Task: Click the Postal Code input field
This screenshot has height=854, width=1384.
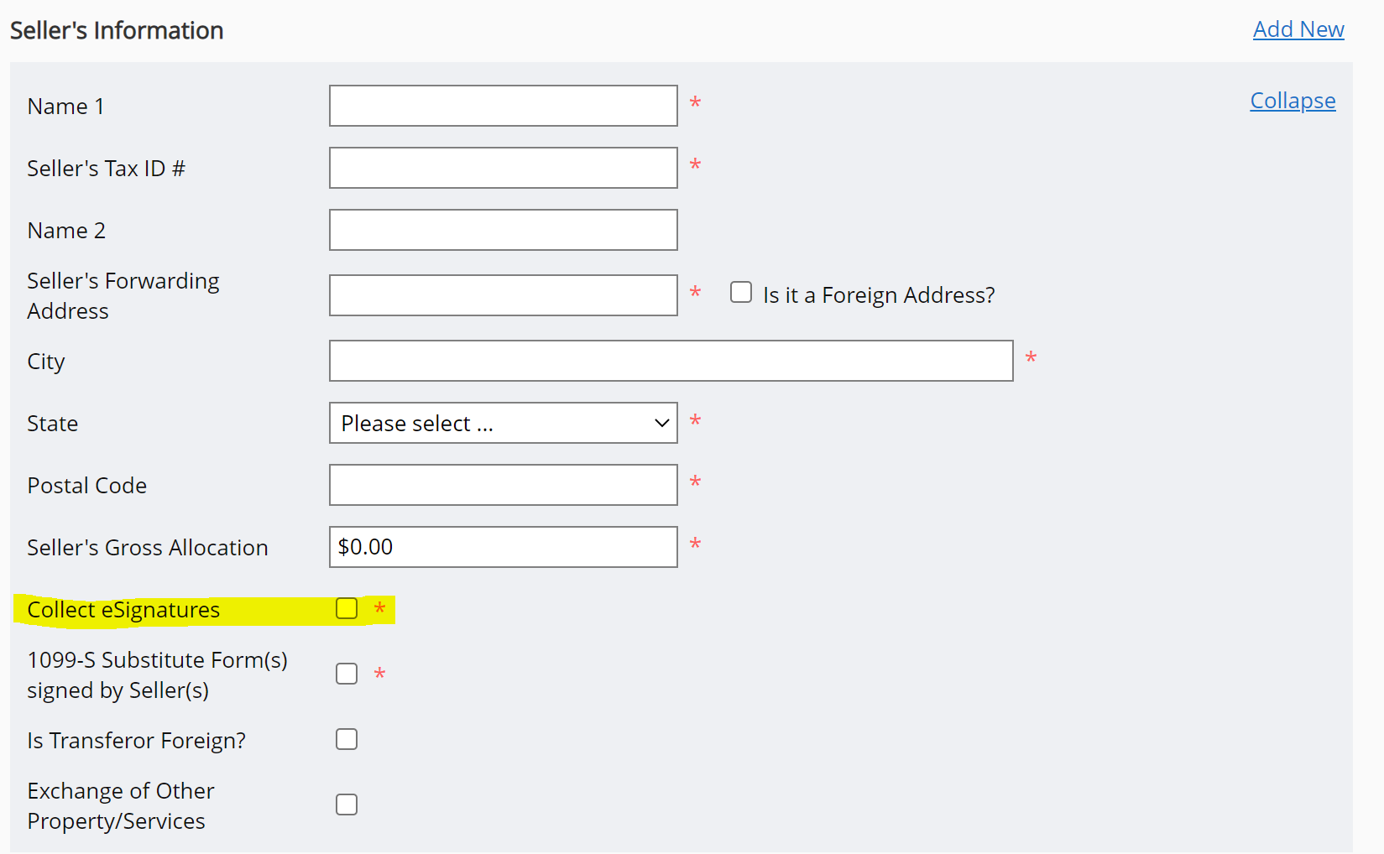Action: (503, 485)
